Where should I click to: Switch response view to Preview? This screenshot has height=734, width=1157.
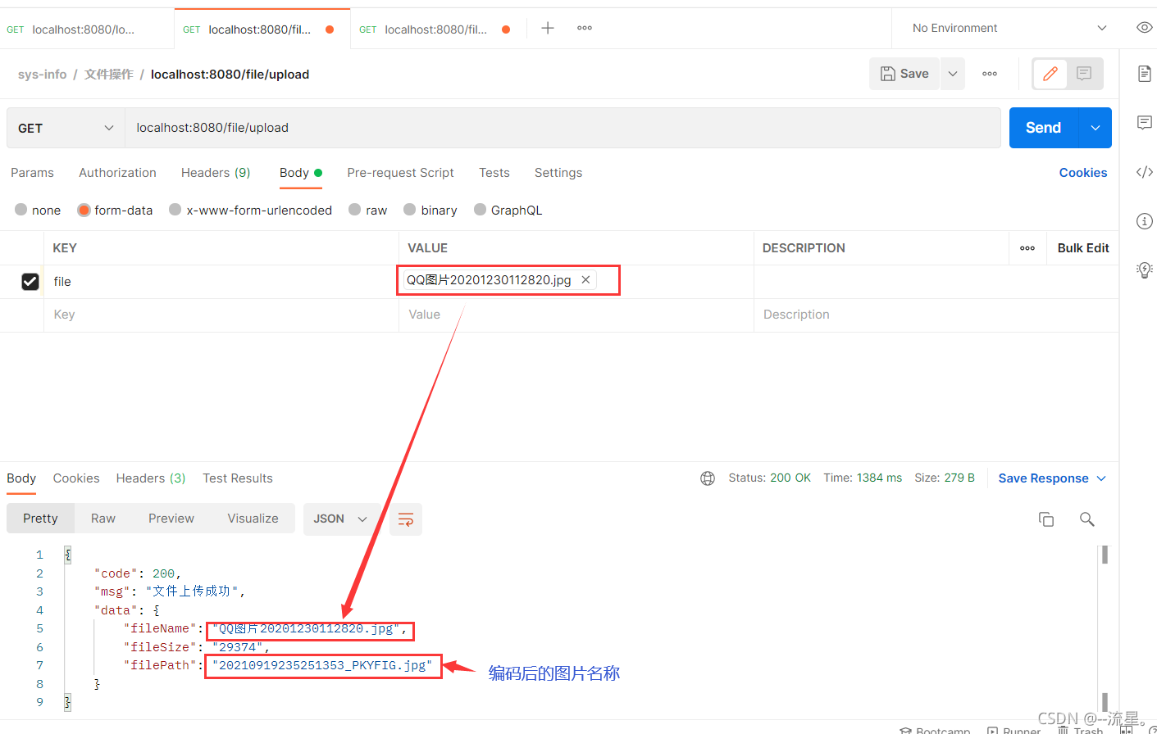point(171,519)
